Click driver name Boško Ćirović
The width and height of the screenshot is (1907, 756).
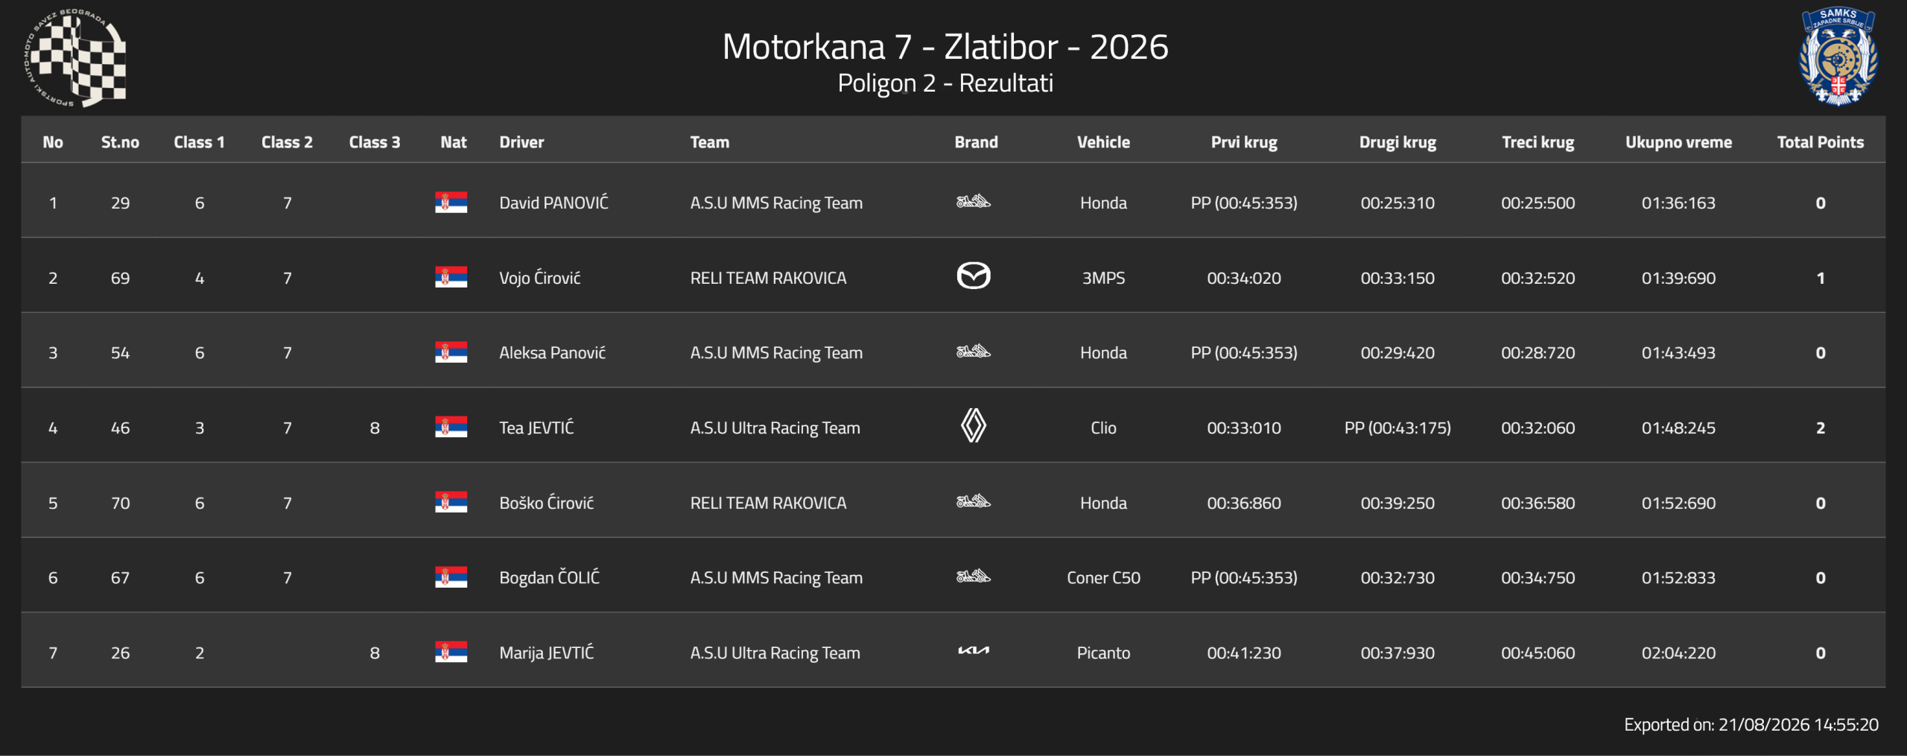click(546, 503)
